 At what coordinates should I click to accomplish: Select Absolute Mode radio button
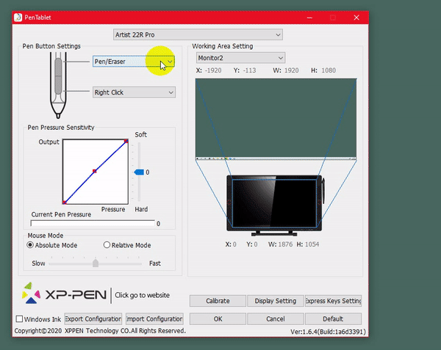[x=30, y=245]
